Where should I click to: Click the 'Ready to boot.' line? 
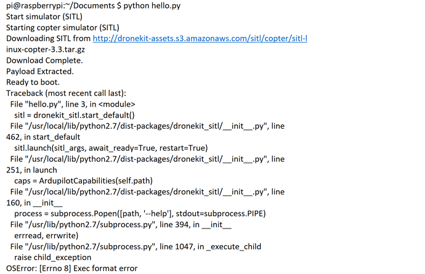coord(33,82)
